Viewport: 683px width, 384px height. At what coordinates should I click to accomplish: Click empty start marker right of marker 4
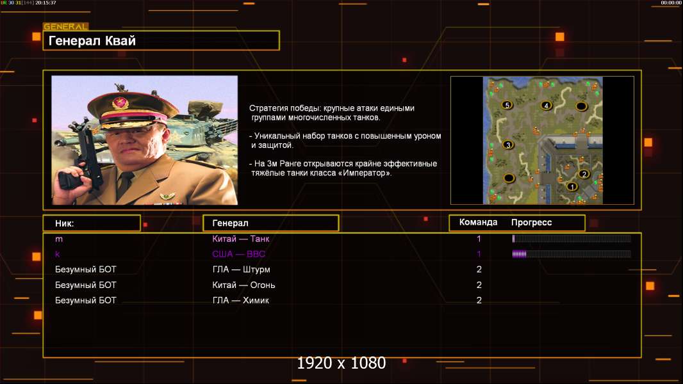[x=581, y=106]
